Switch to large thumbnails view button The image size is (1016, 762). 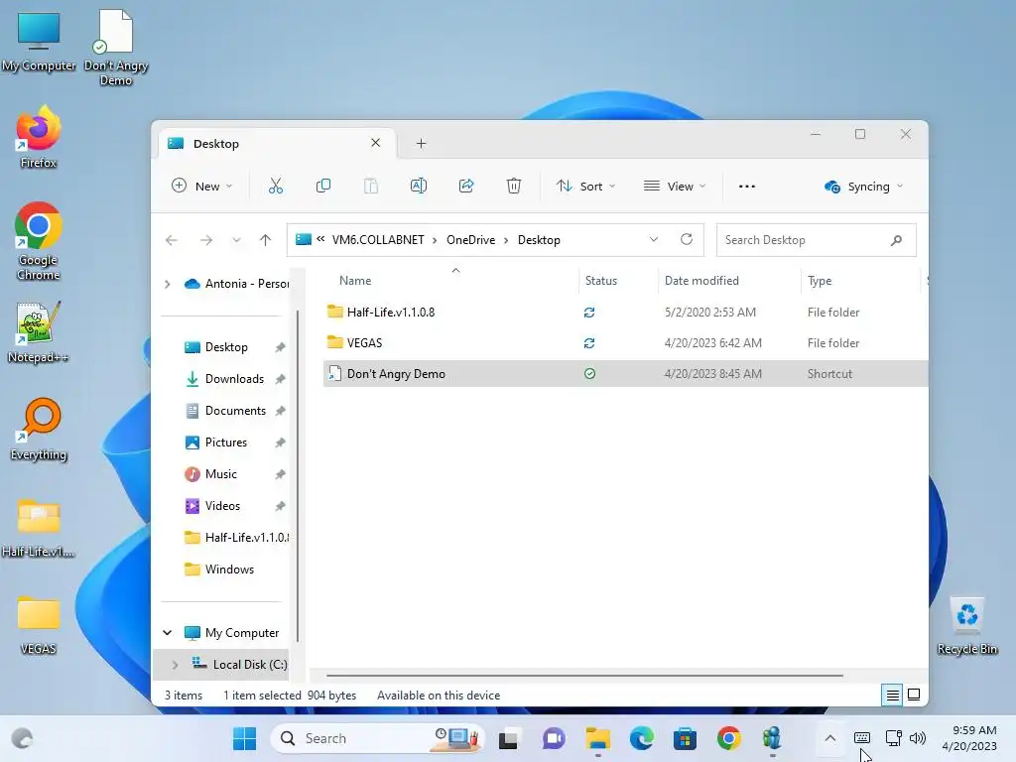(x=914, y=696)
